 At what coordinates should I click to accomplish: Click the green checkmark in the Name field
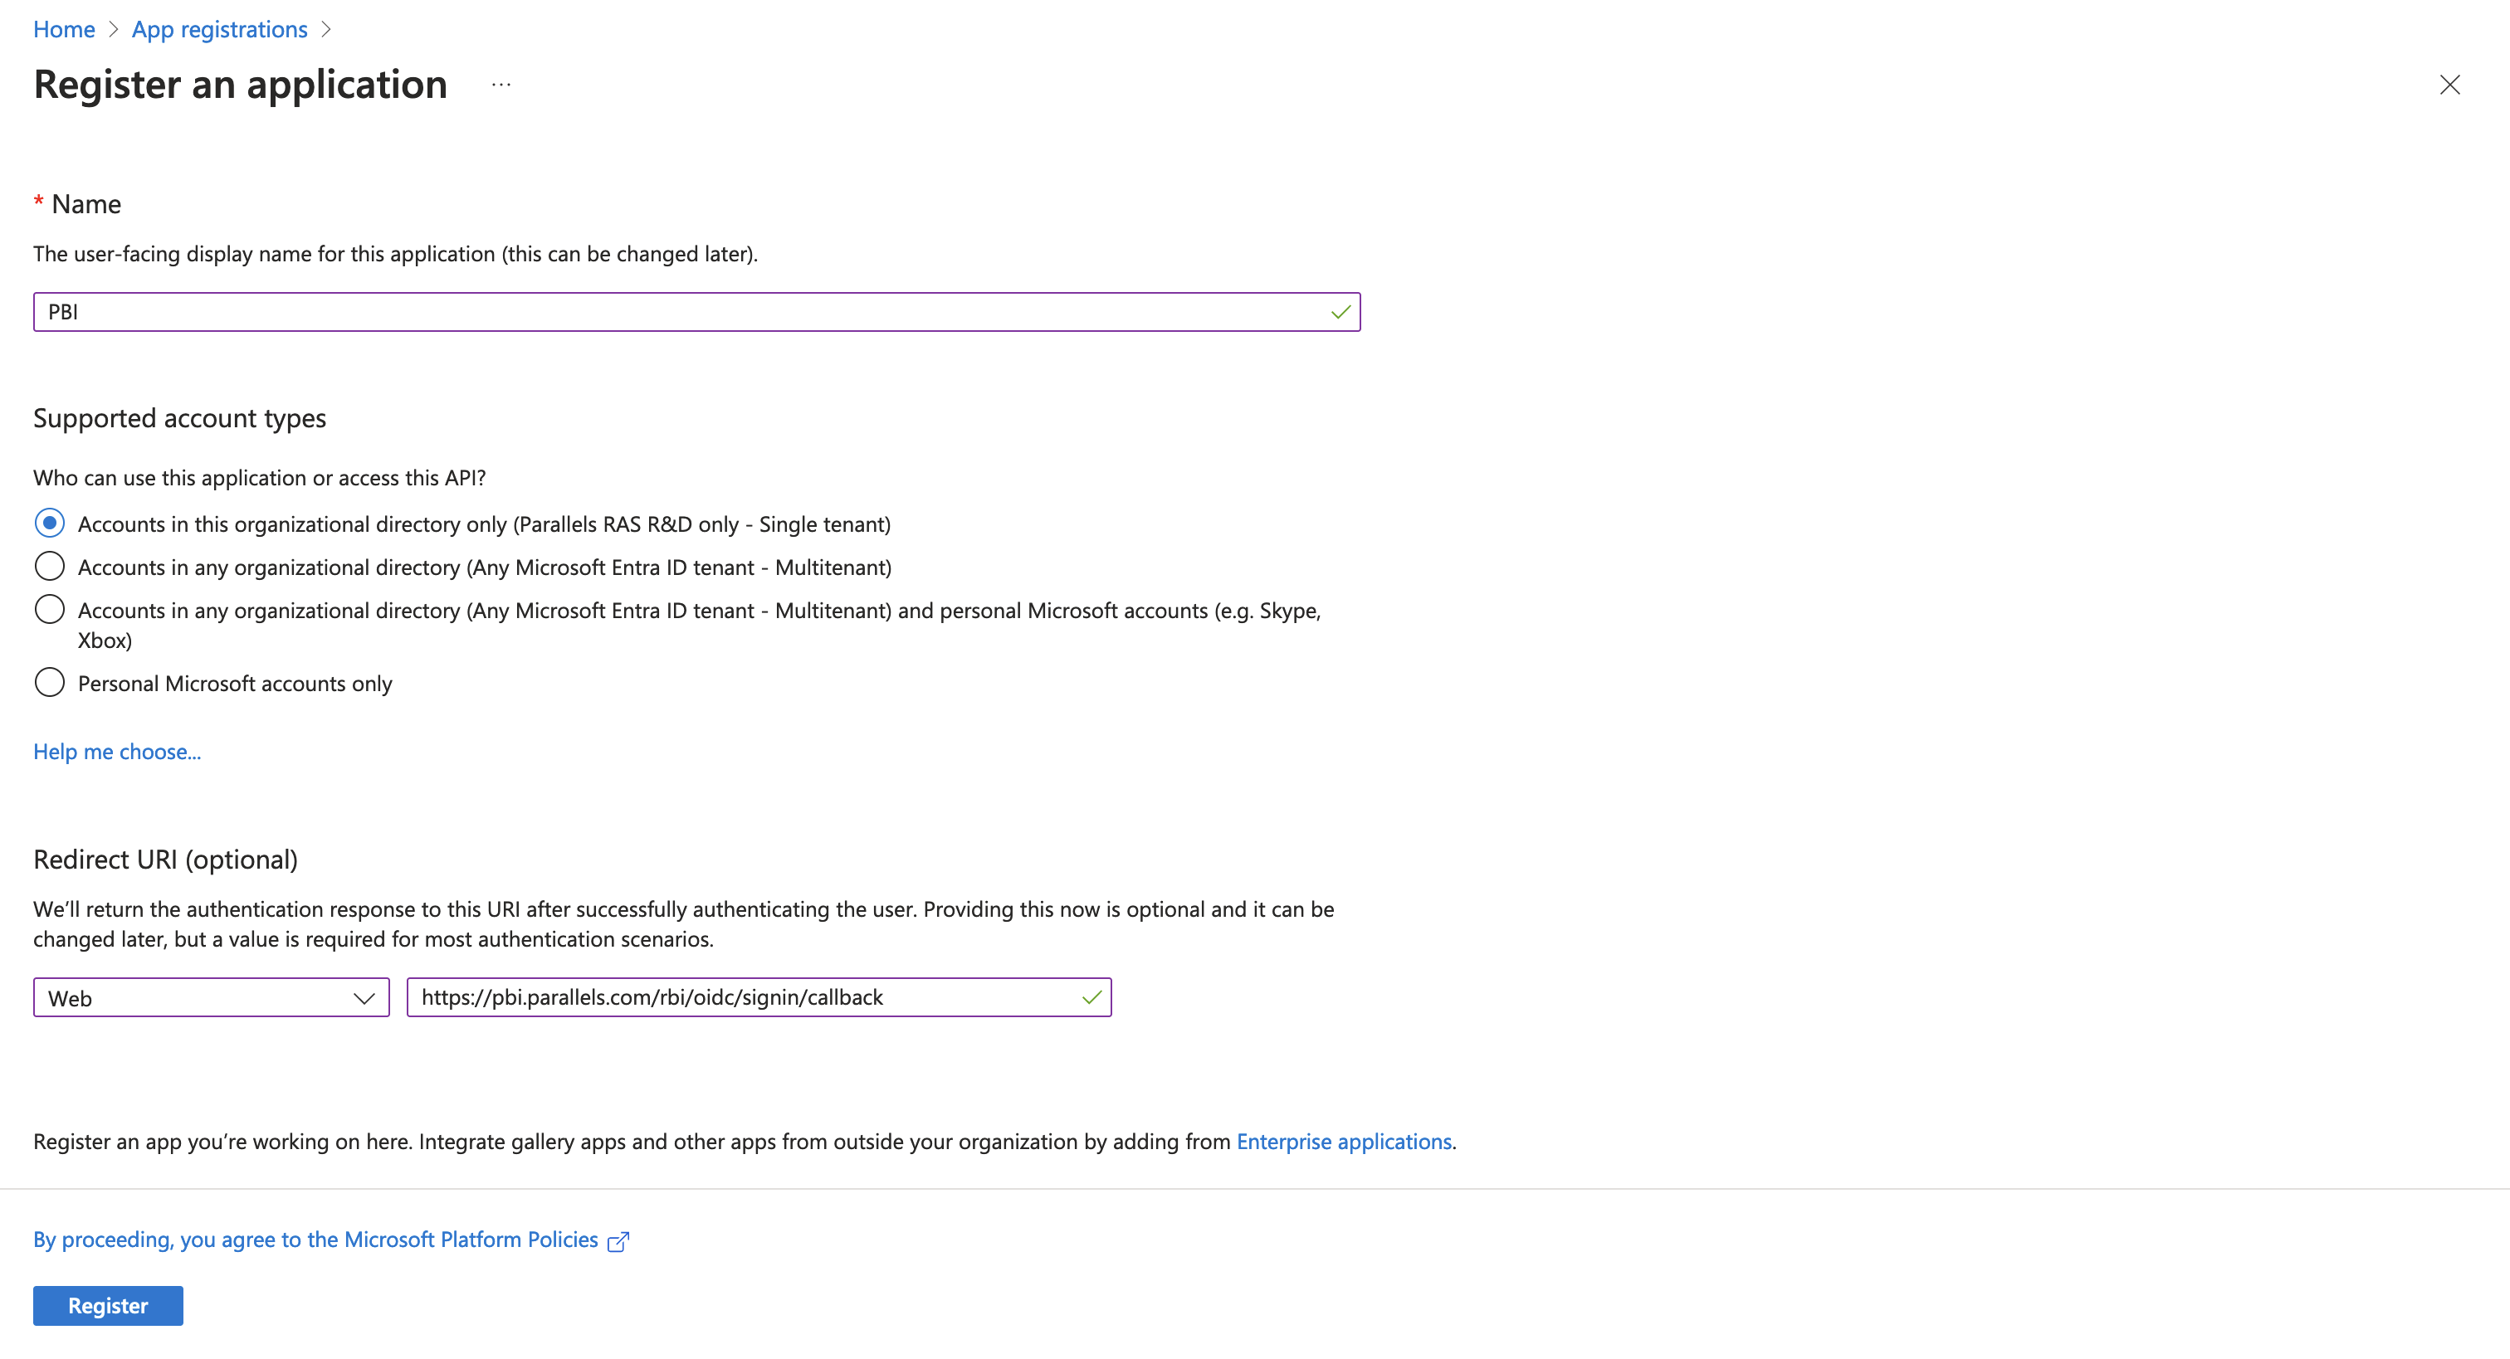coord(1340,312)
